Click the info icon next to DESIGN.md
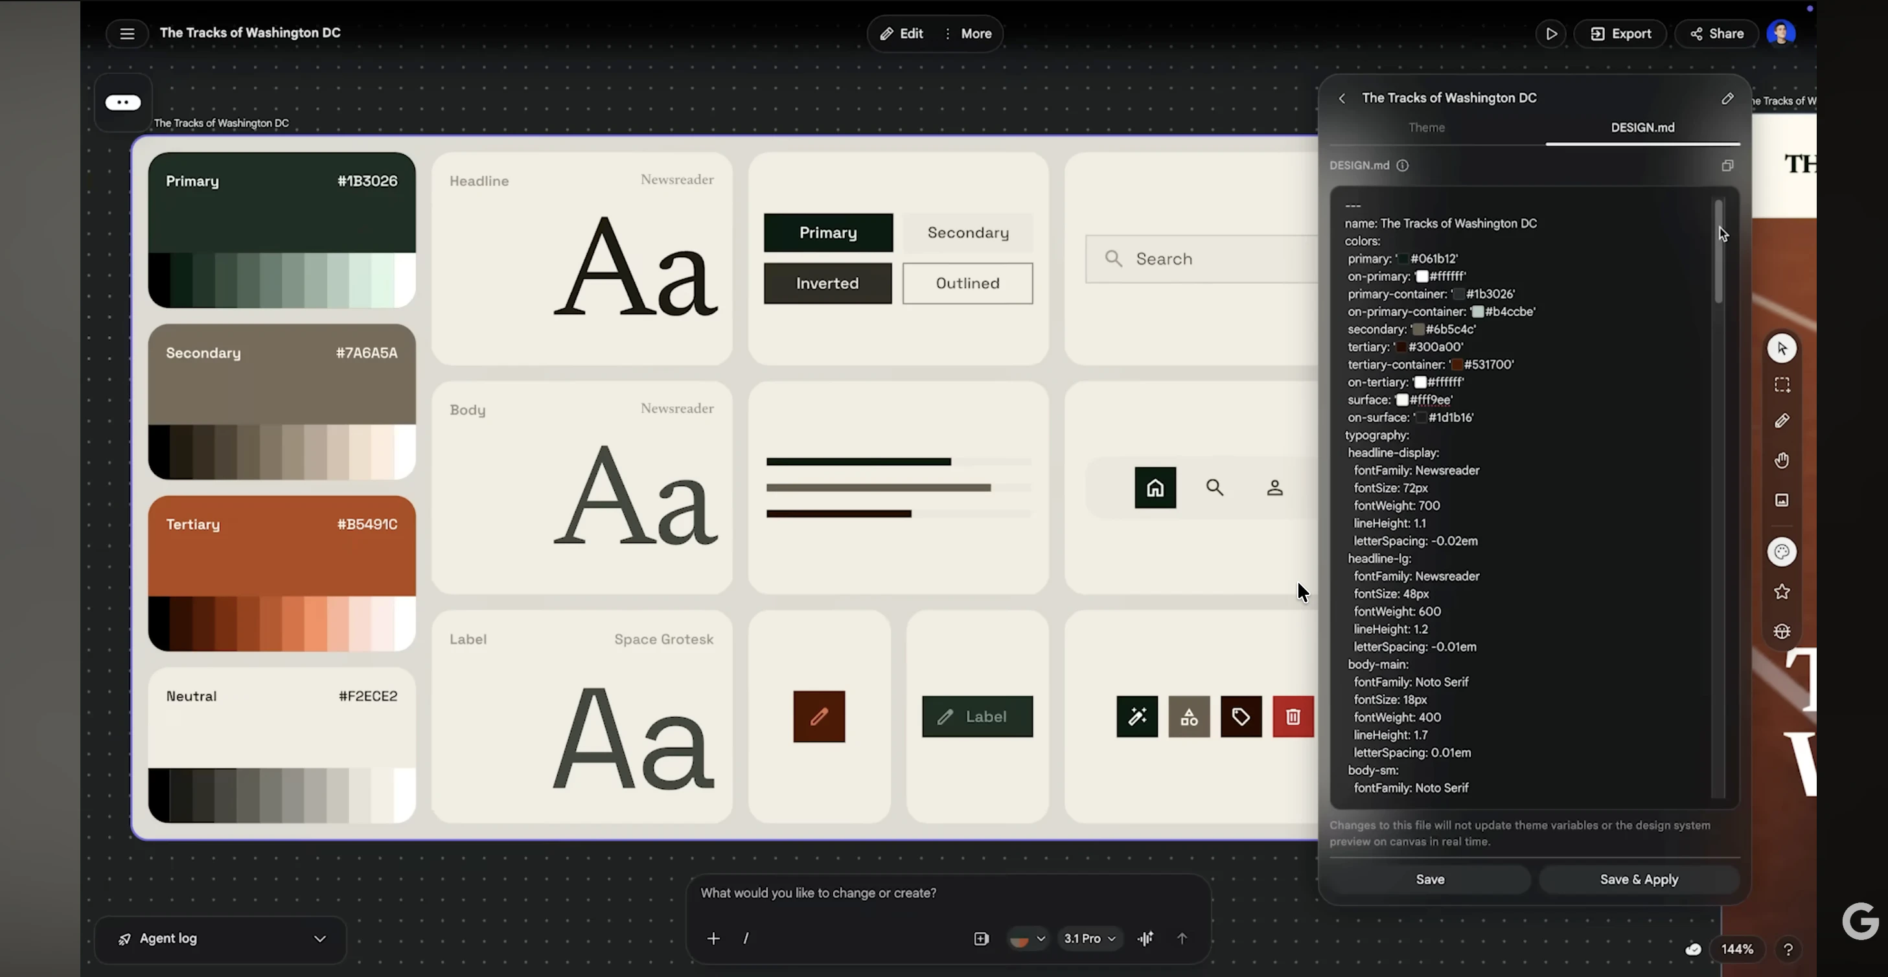The height and width of the screenshot is (977, 1888). [x=1402, y=166]
